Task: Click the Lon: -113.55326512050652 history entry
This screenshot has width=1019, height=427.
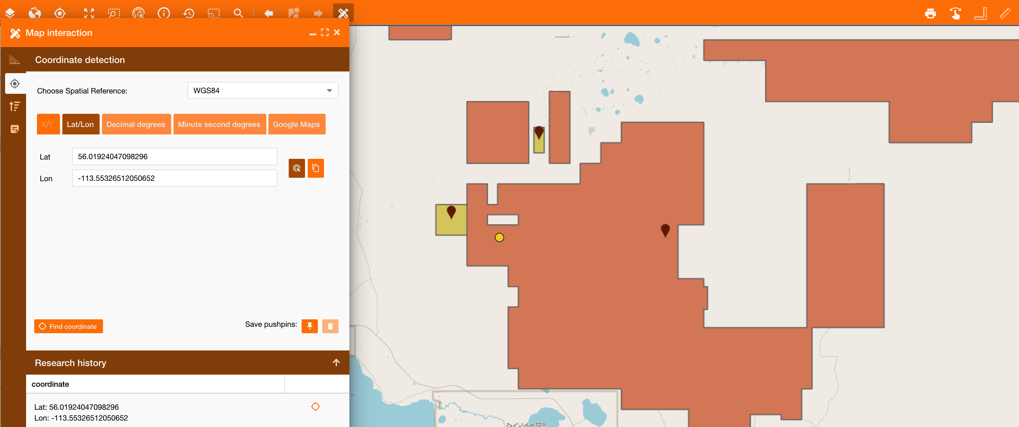Action: 81,418
